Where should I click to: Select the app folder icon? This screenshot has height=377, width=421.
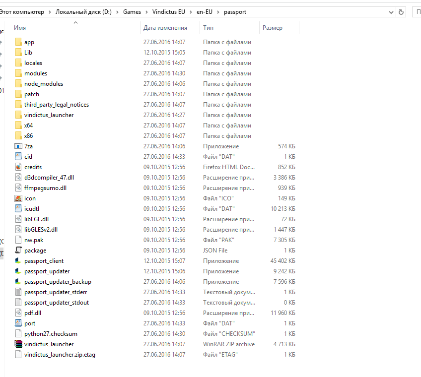(18, 42)
